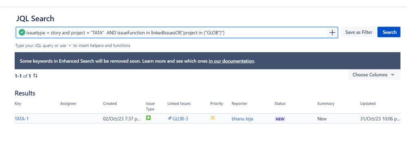The width and height of the screenshot is (407, 150).
Task: Click the Choose Columns chevron arrow
Action: pyautogui.click(x=392, y=75)
